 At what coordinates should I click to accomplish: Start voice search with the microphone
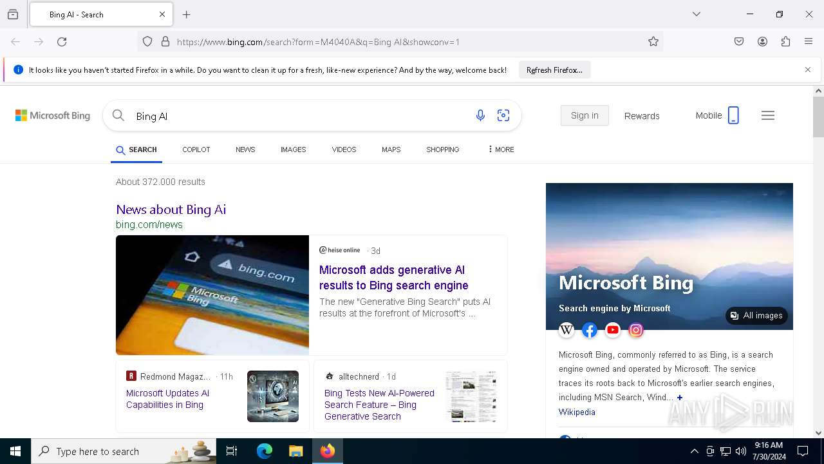pyautogui.click(x=480, y=115)
